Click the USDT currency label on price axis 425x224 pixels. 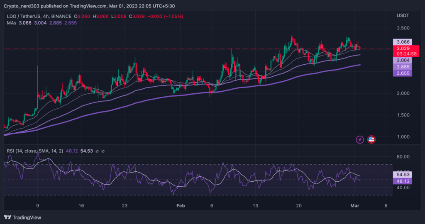point(403,15)
